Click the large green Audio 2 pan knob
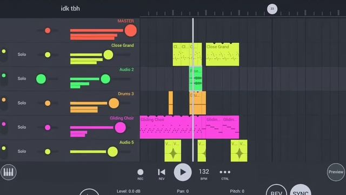Screen dimensions: 346x195 tap(41, 79)
